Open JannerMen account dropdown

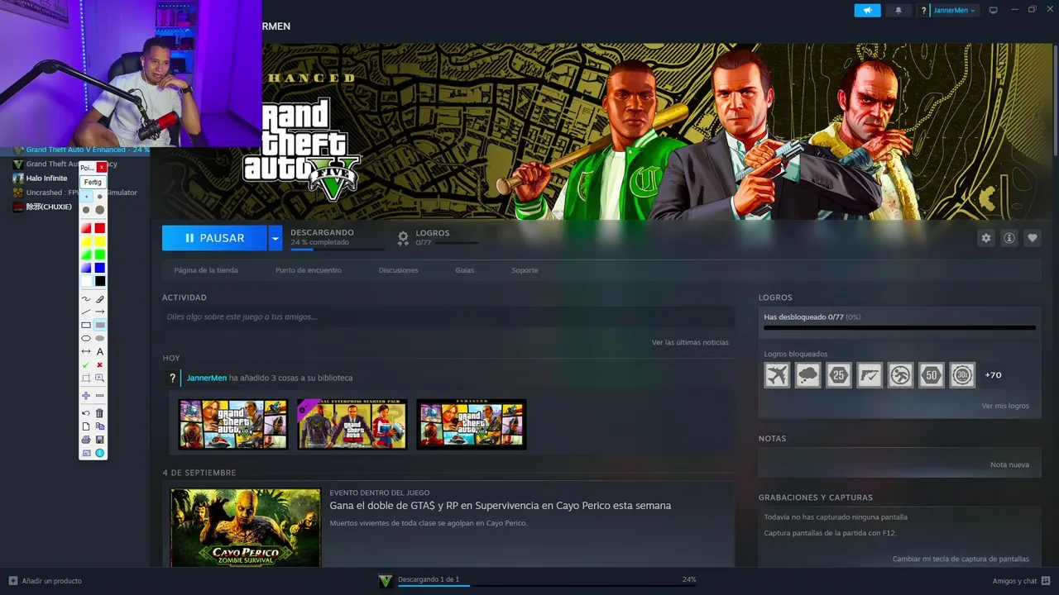tap(955, 10)
